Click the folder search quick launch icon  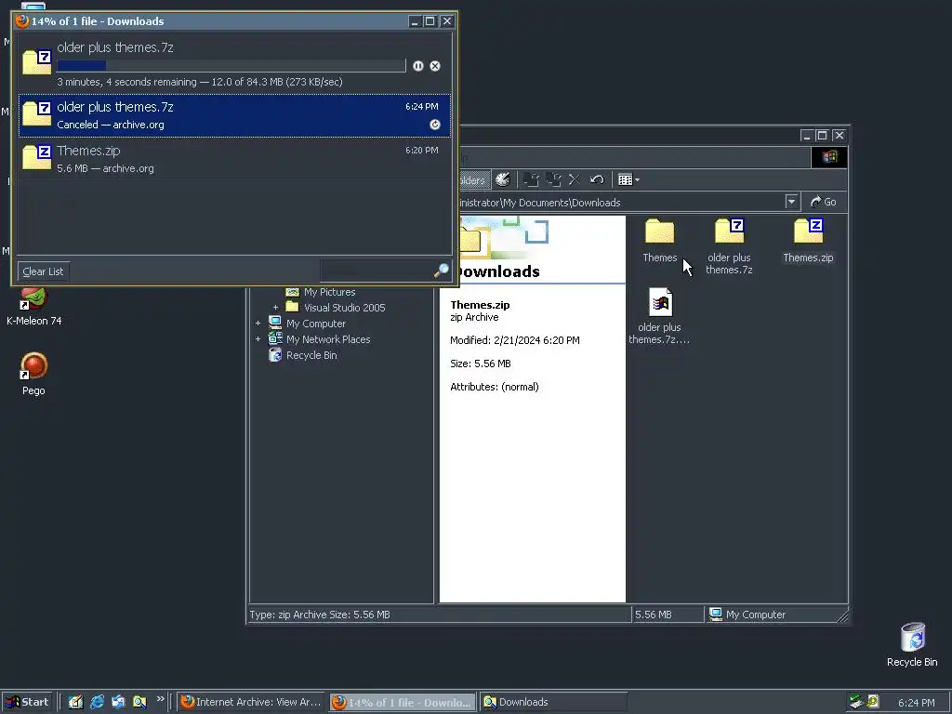139,702
